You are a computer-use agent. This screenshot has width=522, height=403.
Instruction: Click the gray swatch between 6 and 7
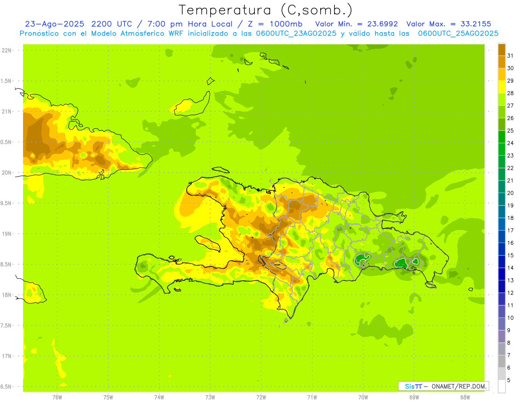[x=502, y=361]
